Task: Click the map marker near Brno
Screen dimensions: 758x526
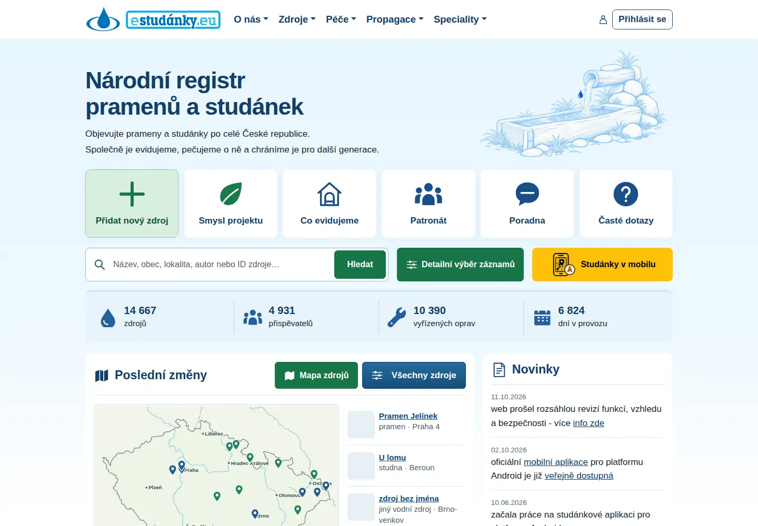Action: click(x=255, y=513)
